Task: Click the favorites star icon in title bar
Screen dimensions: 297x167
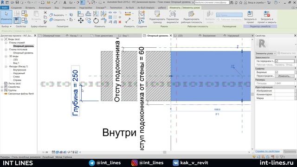Action: tap(240, 2)
